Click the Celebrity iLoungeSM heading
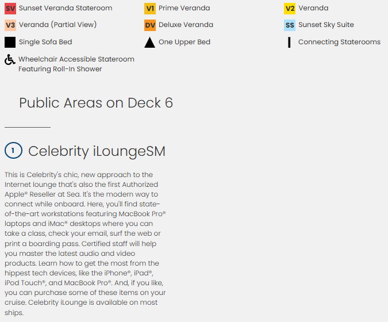This screenshot has width=388, height=322. coord(97,151)
